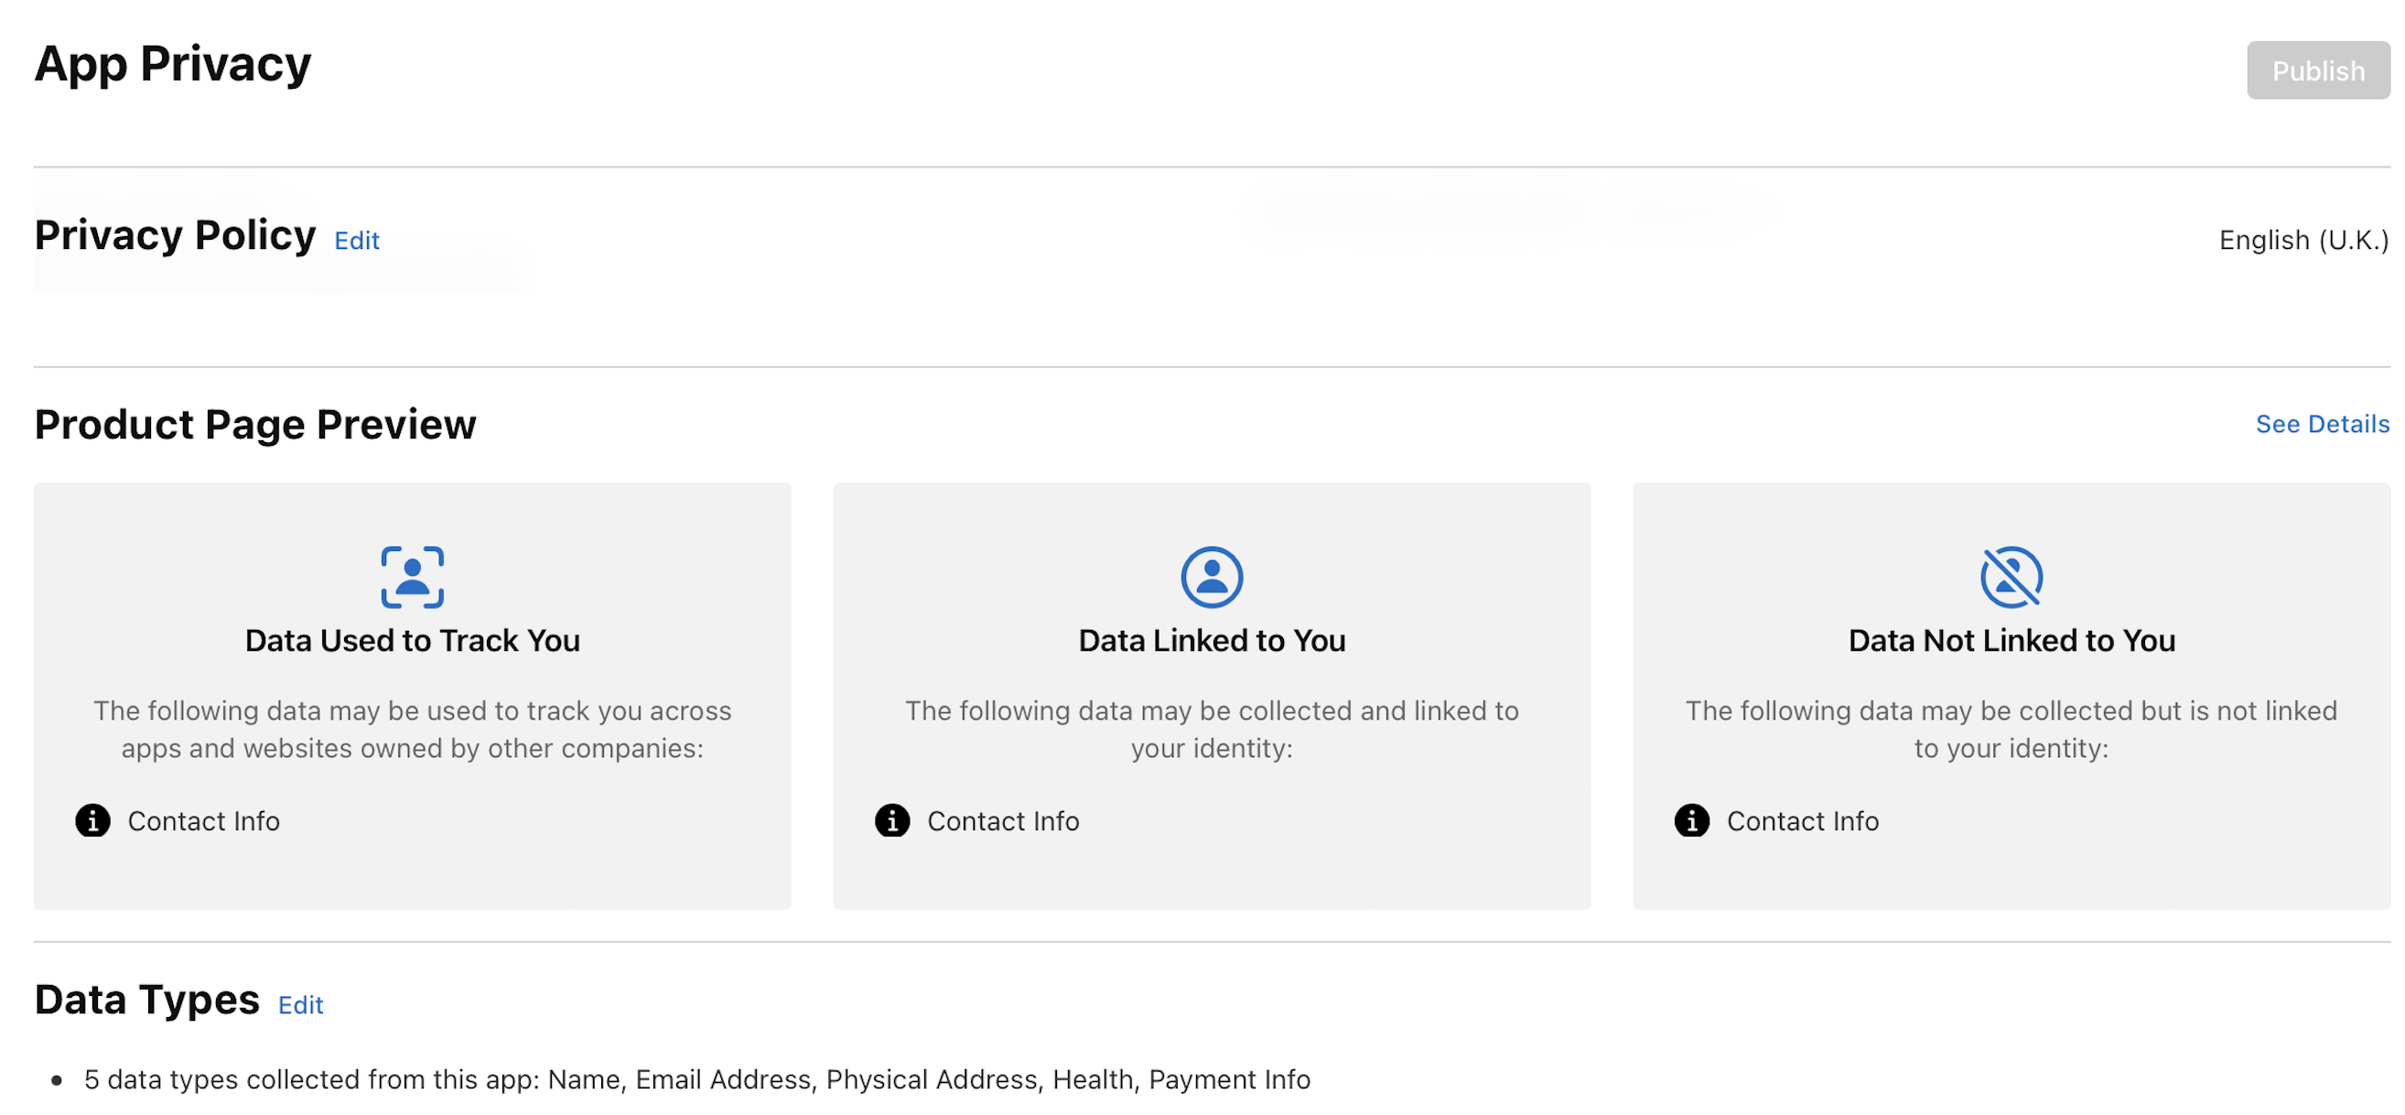Expand the Data Types section with Edit
This screenshot has height=1115, width=2405.
pyautogui.click(x=299, y=1005)
